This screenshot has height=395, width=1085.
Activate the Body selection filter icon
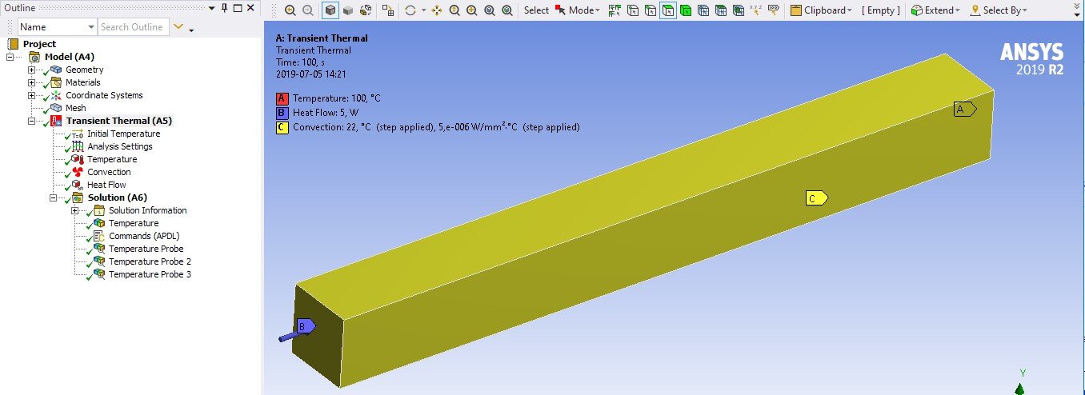[685, 10]
